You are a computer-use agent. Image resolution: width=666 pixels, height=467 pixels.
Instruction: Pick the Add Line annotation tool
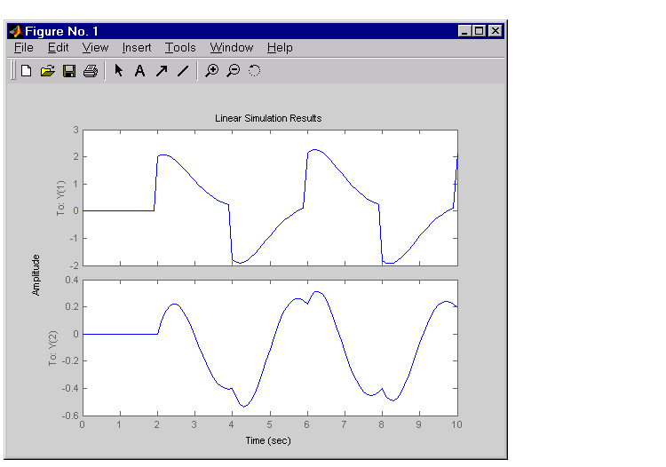tap(182, 71)
